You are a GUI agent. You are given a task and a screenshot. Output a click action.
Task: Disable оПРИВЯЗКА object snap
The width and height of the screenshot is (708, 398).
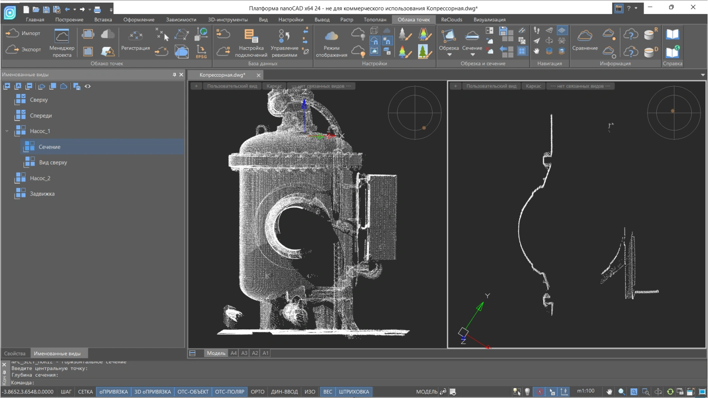[113, 392]
